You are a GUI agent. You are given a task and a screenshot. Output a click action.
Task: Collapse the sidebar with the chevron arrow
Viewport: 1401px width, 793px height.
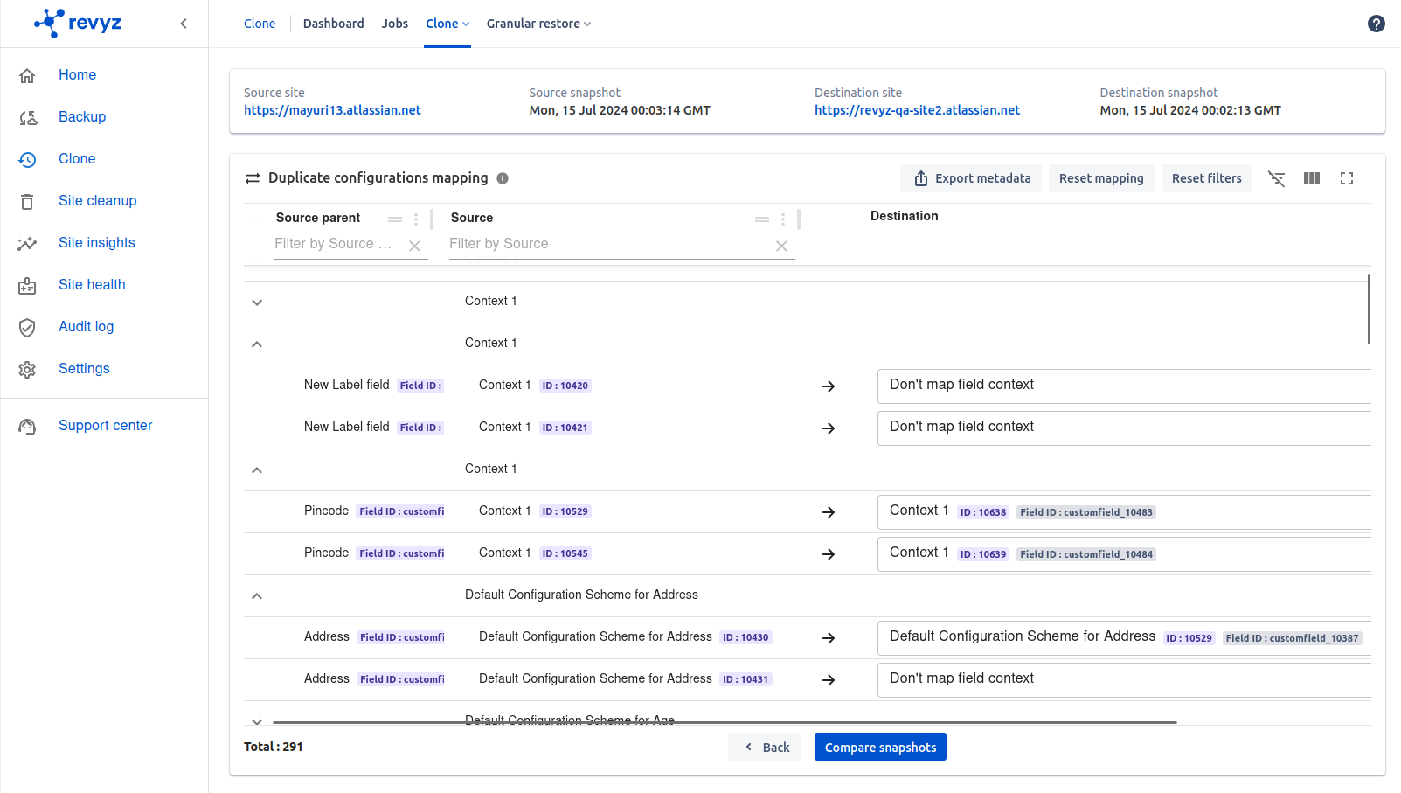[x=184, y=24]
